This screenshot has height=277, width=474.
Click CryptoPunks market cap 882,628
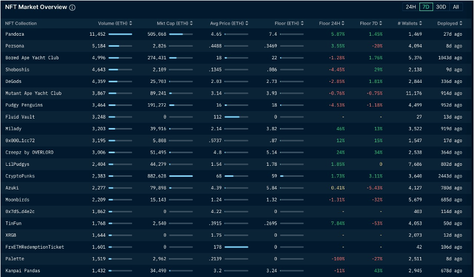tap(157, 176)
